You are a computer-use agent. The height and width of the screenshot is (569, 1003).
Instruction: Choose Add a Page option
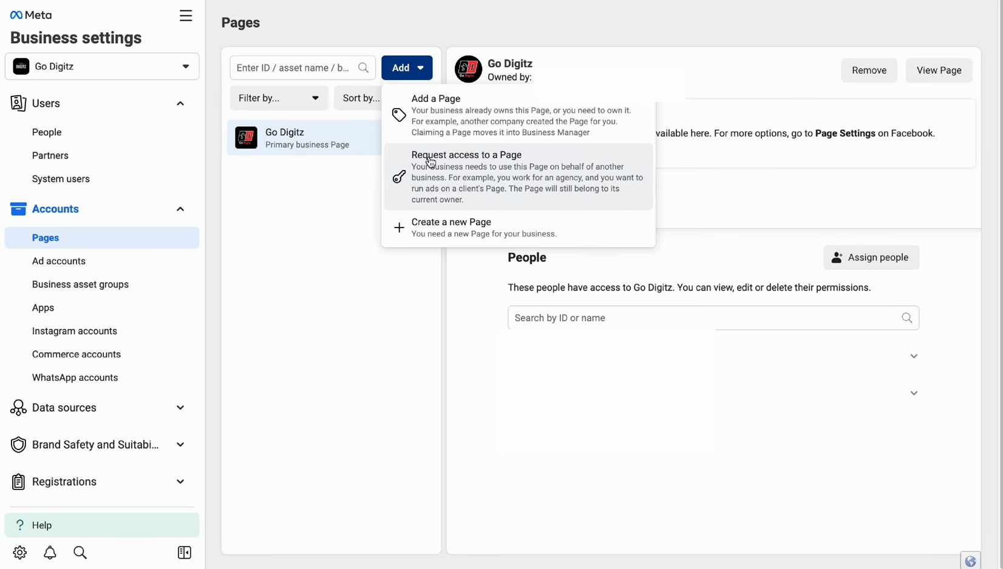(518, 115)
